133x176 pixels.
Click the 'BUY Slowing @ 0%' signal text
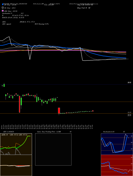42,24
